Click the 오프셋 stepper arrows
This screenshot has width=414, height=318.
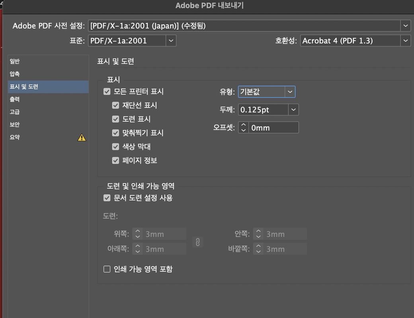tap(244, 127)
